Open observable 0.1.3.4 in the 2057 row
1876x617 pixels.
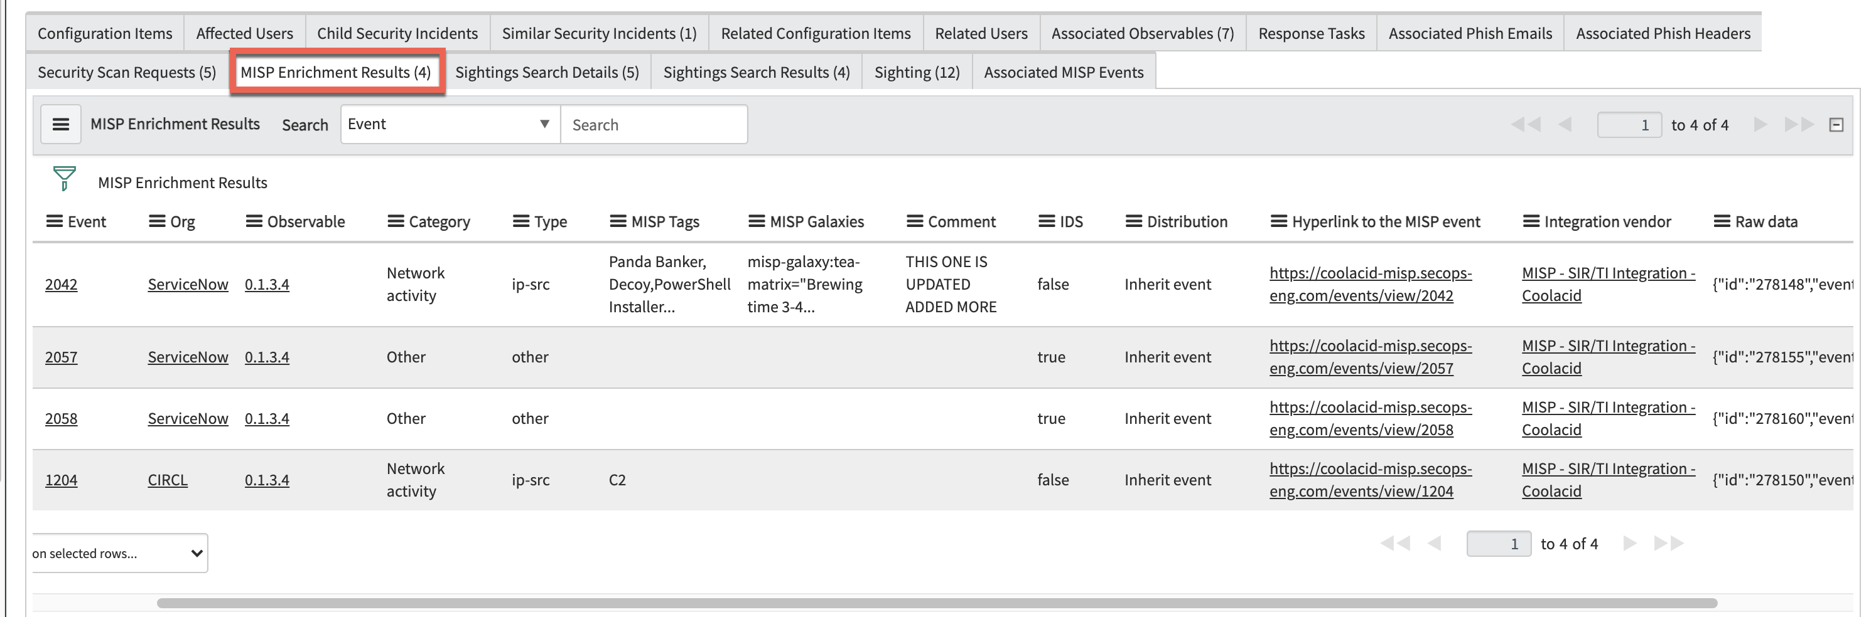[x=267, y=357]
